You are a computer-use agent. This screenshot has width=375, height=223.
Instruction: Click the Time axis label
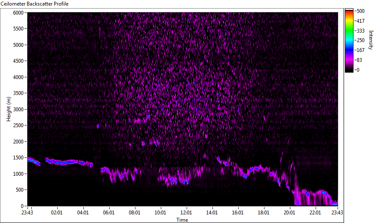tap(182, 220)
